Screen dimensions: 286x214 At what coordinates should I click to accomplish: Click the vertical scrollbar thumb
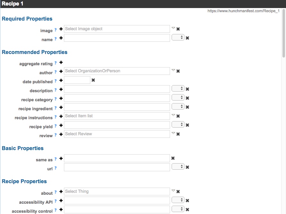(283, 33)
